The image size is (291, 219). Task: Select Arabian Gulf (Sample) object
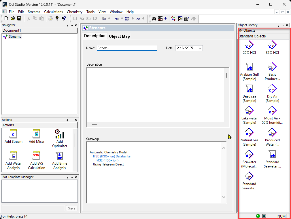point(249,72)
